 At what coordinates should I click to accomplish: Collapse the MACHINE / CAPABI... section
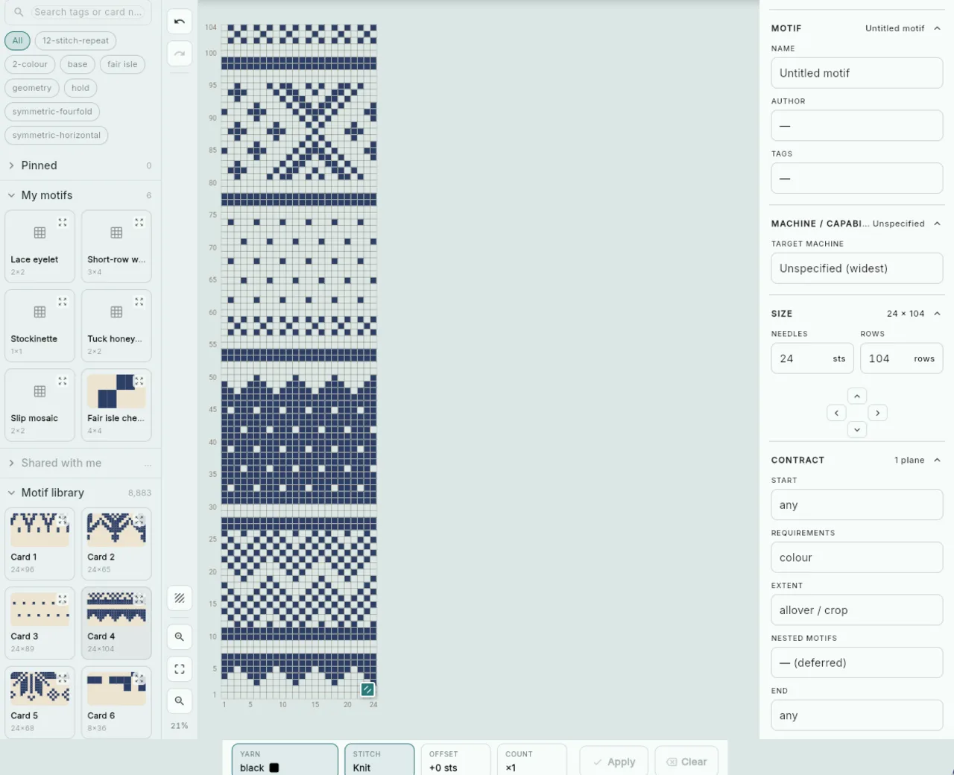coord(937,224)
